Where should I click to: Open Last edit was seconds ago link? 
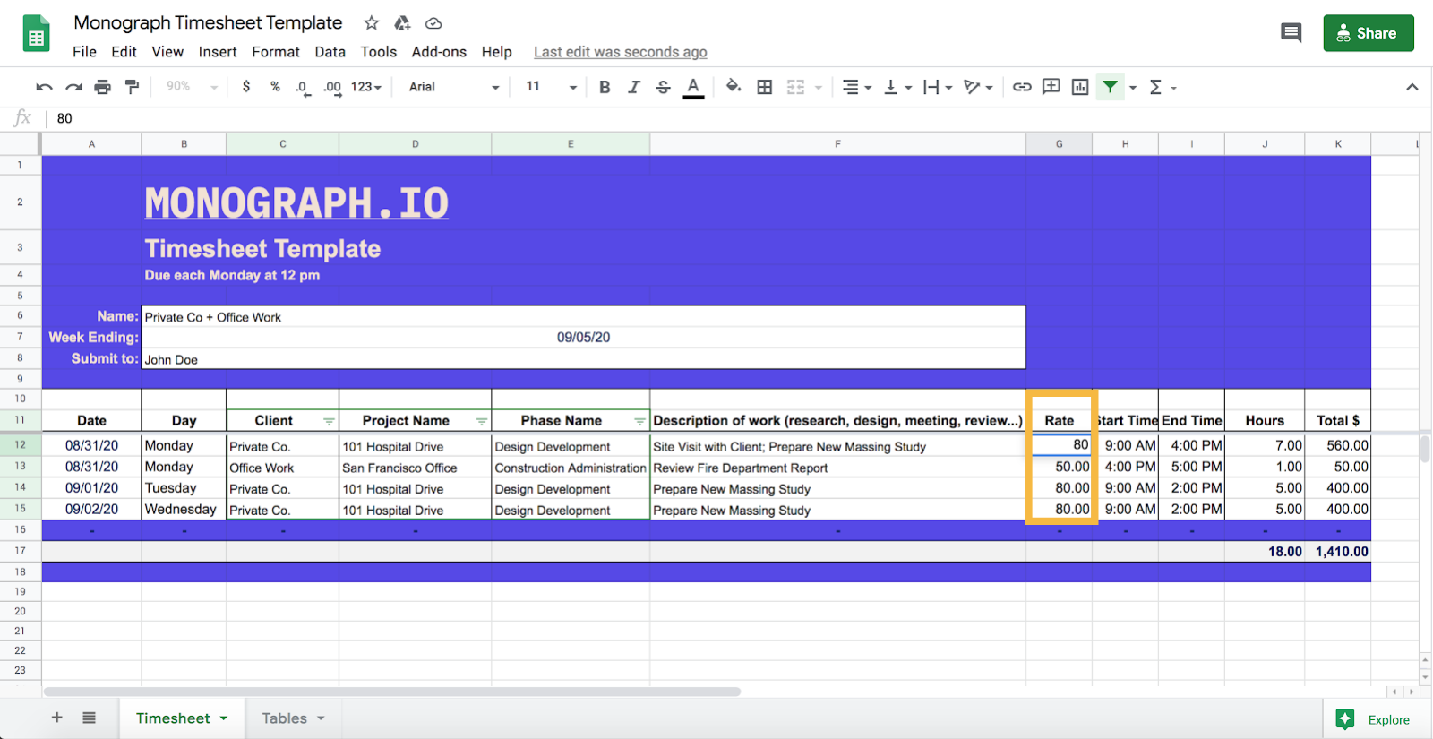620,52
